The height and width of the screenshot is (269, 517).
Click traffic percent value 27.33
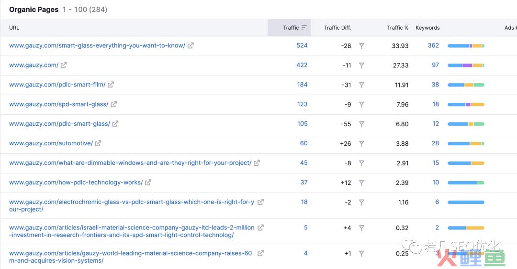point(401,65)
